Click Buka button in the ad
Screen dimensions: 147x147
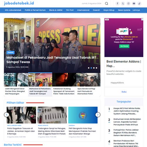124,92
